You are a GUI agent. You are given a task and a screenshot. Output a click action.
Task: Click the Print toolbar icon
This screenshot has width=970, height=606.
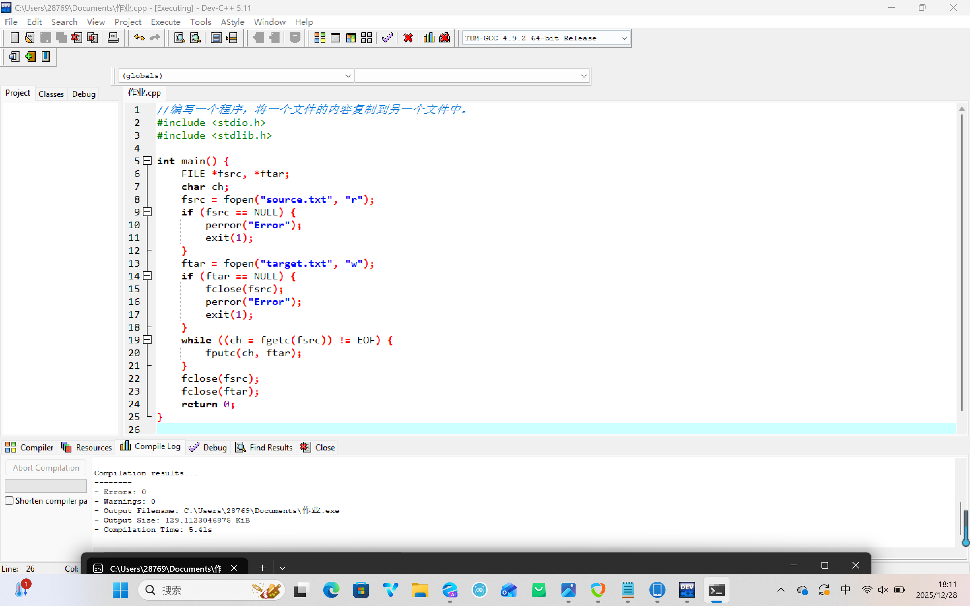pyautogui.click(x=113, y=38)
